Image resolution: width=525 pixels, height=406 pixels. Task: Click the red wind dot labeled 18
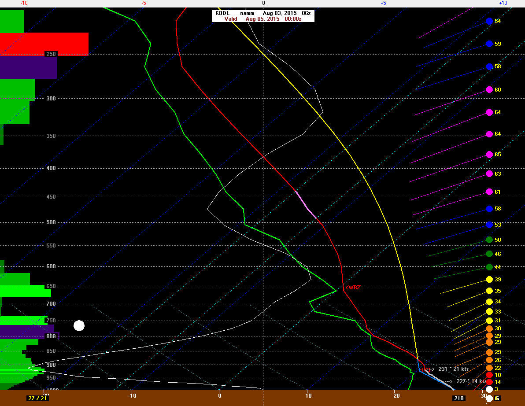coord(489,375)
